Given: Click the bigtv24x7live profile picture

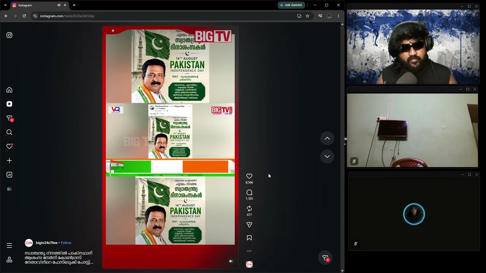Looking at the screenshot, I should 29,243.
